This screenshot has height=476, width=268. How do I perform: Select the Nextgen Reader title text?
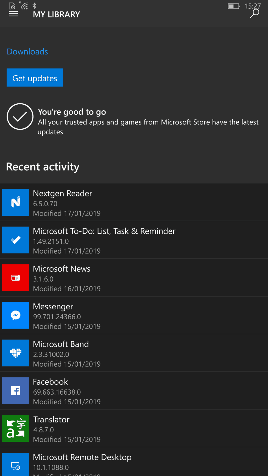click(63, 193)
